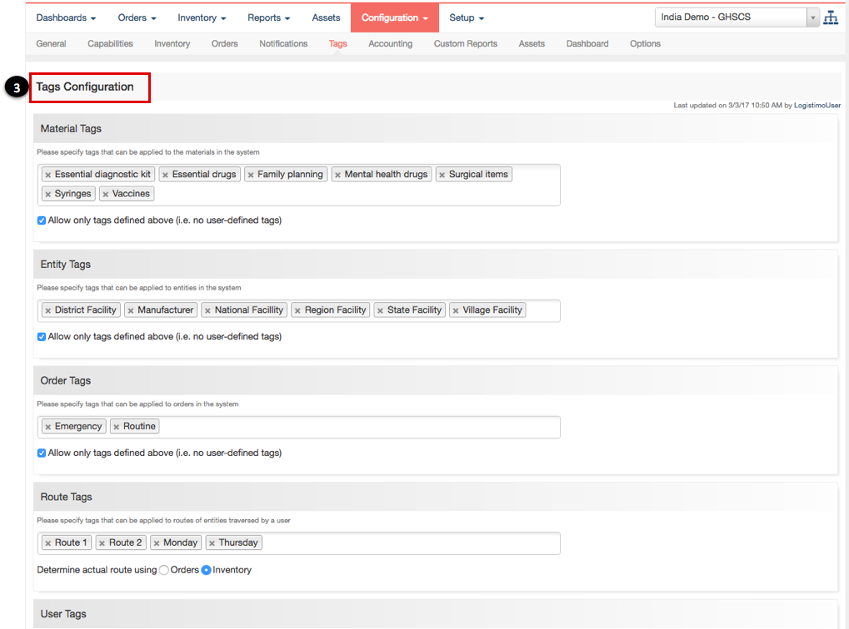Viewport: 849px width, 629px height.
Task: Open the LogistimoUser profile link
Action: [x=817, y=106]
